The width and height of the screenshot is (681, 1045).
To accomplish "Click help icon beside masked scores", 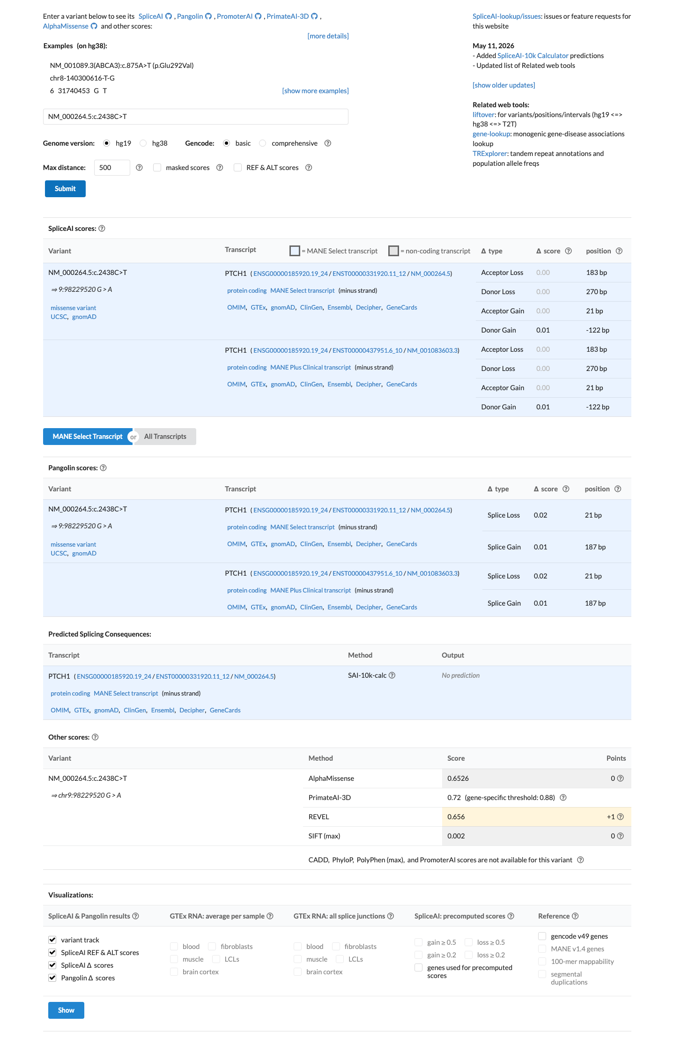I will [x=220, y=168].
